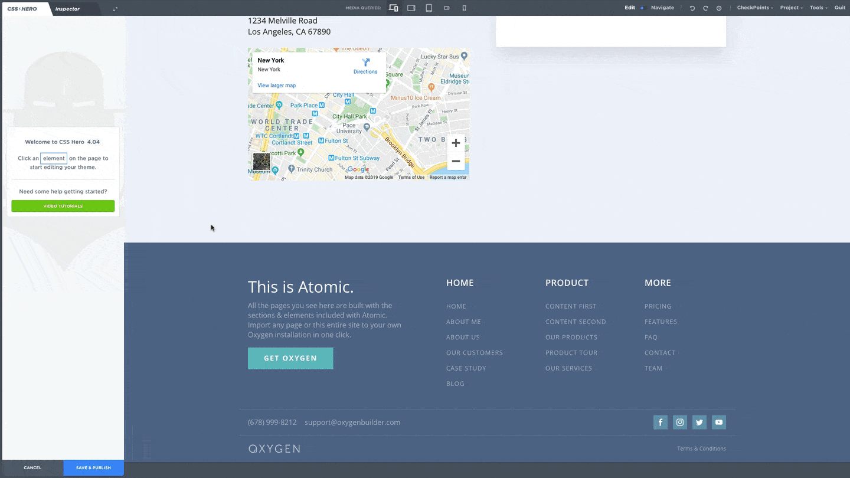Viewport: 850px width, 478px height.
Task: Select Navigate mode label
Action: [x=662, y=8]
